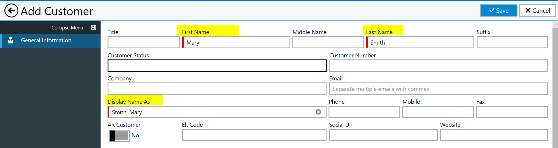Viewport: 558px width, 148px height.
Task: Click the No label next to AR Customer toggle
Action: [135, 135]
